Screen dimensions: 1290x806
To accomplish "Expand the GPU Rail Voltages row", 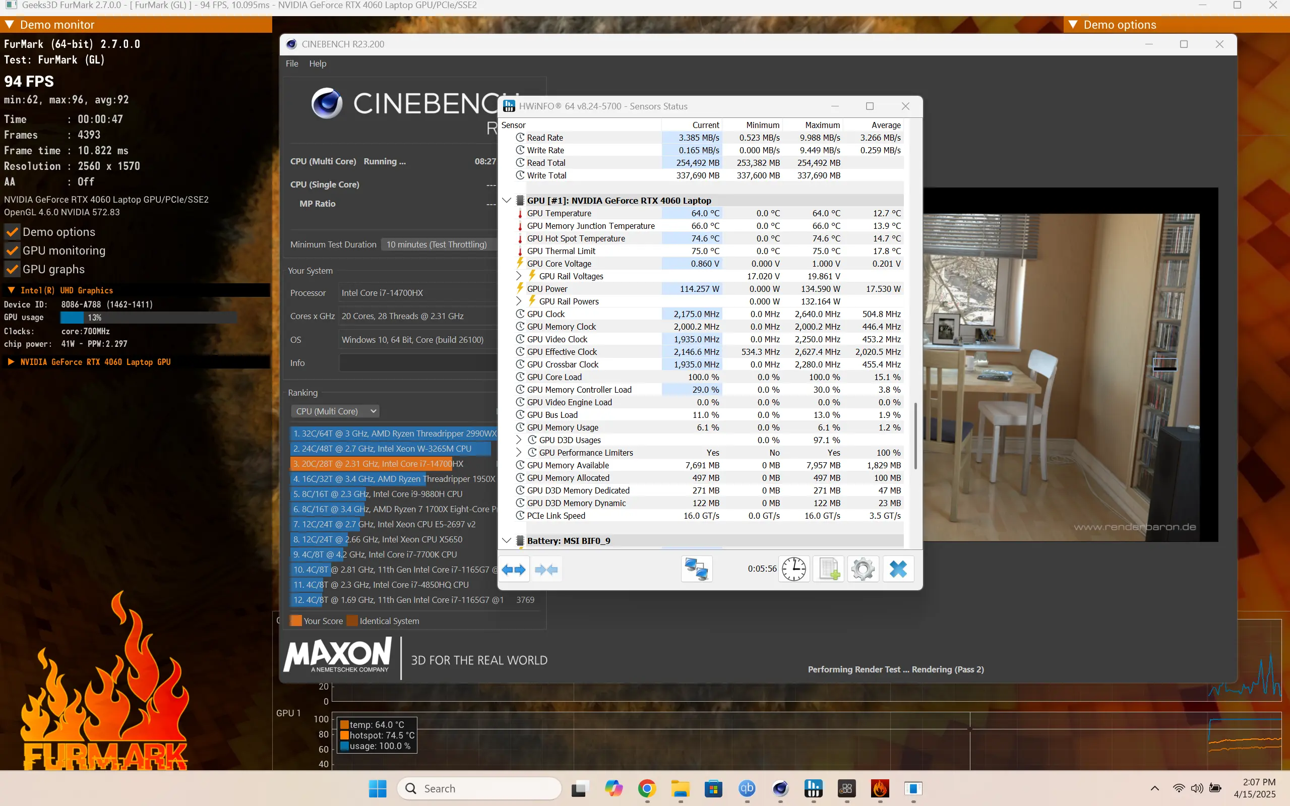I will pos(519,276).
